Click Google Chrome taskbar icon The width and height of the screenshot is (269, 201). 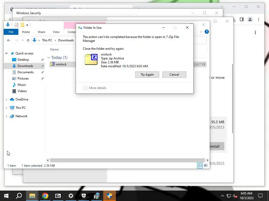click(x=45, y=196)
